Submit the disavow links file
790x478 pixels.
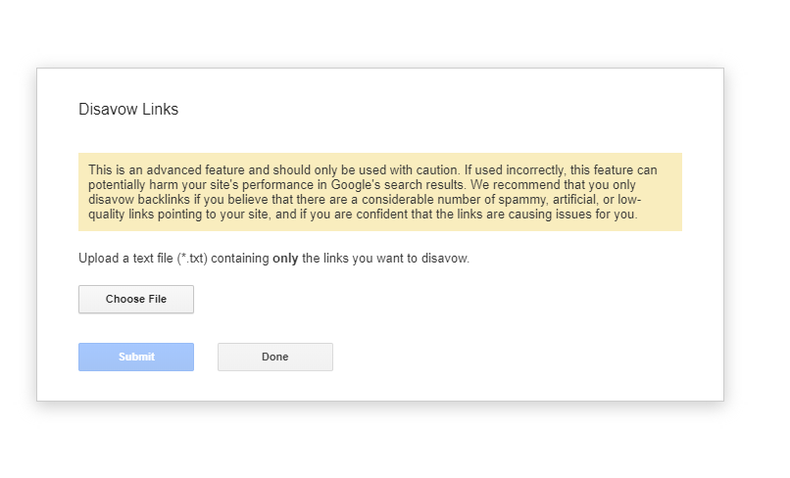(136, 358)
